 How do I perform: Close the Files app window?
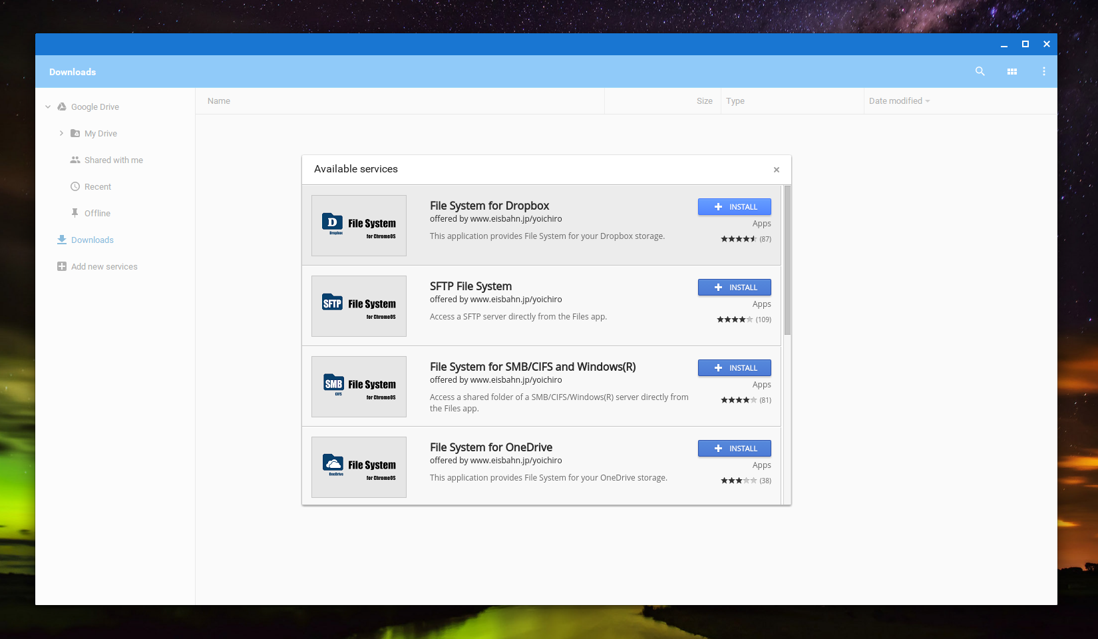pyautogui.click(x=1046, y=44)
